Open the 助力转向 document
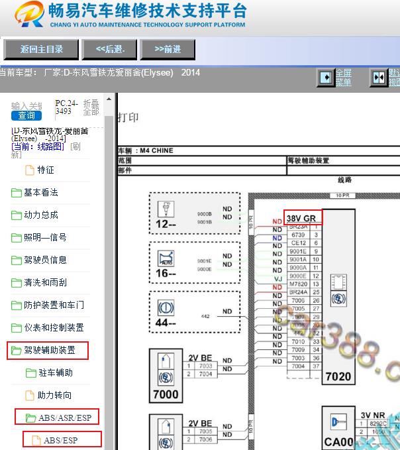Image resolution: width=400 pixels, height=450 pixels. [54, 396]
